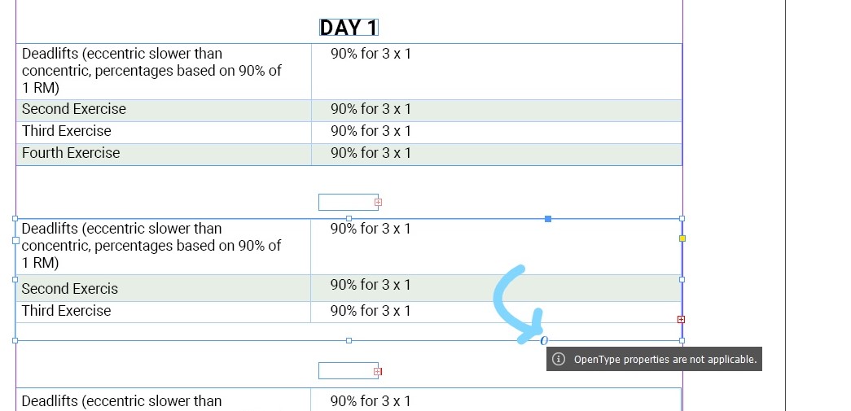This screenshot has width=851, height=411.
Task: Click the Fourth Exercise table cell
Action: (164, 154)
